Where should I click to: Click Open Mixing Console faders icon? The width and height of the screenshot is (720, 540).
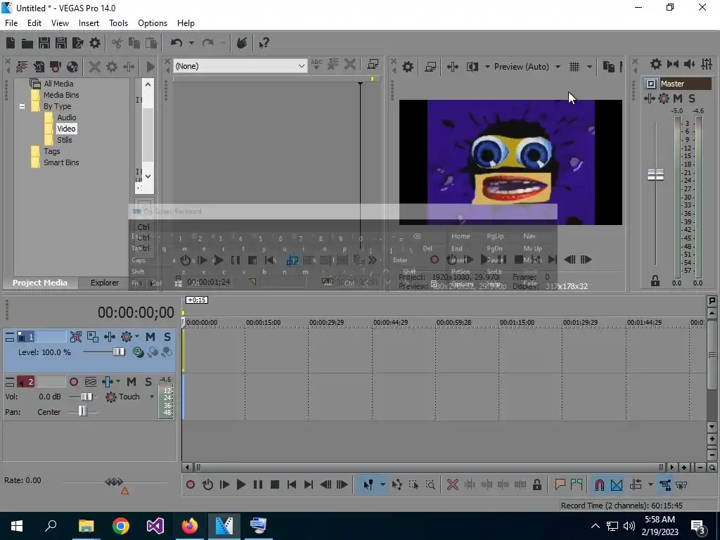click(x=707, y=64)
